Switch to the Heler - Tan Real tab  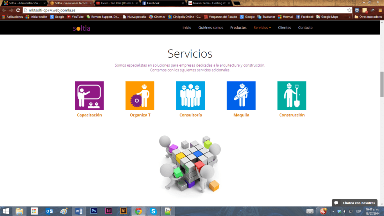117,3
